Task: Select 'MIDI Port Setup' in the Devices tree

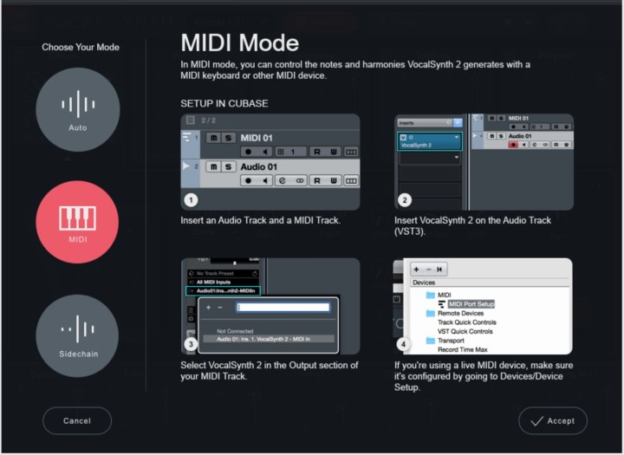Action: coord(471,304)
